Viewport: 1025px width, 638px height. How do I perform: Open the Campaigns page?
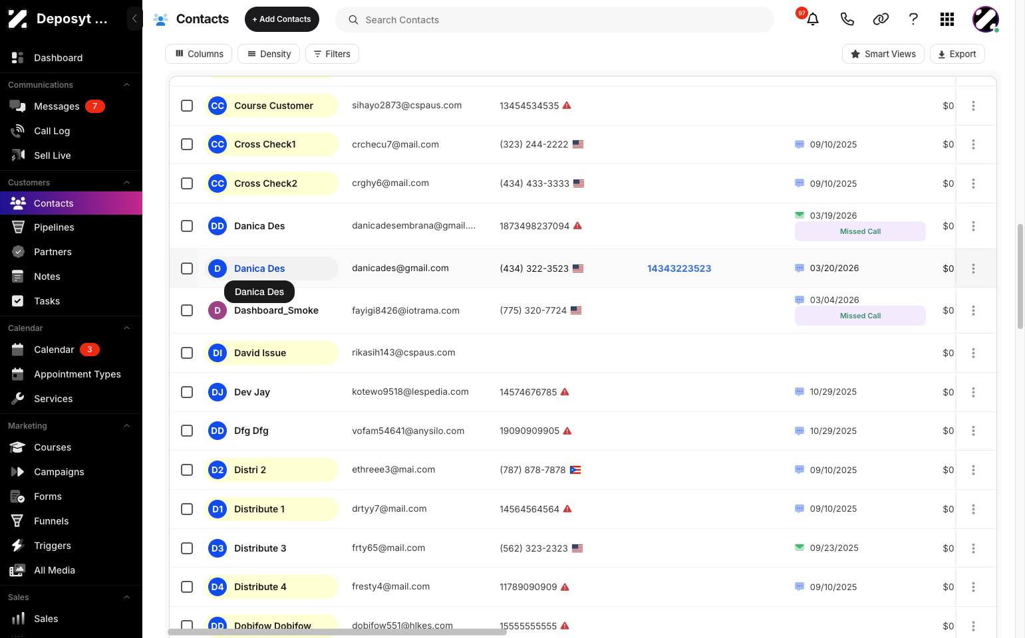(71, 472)
